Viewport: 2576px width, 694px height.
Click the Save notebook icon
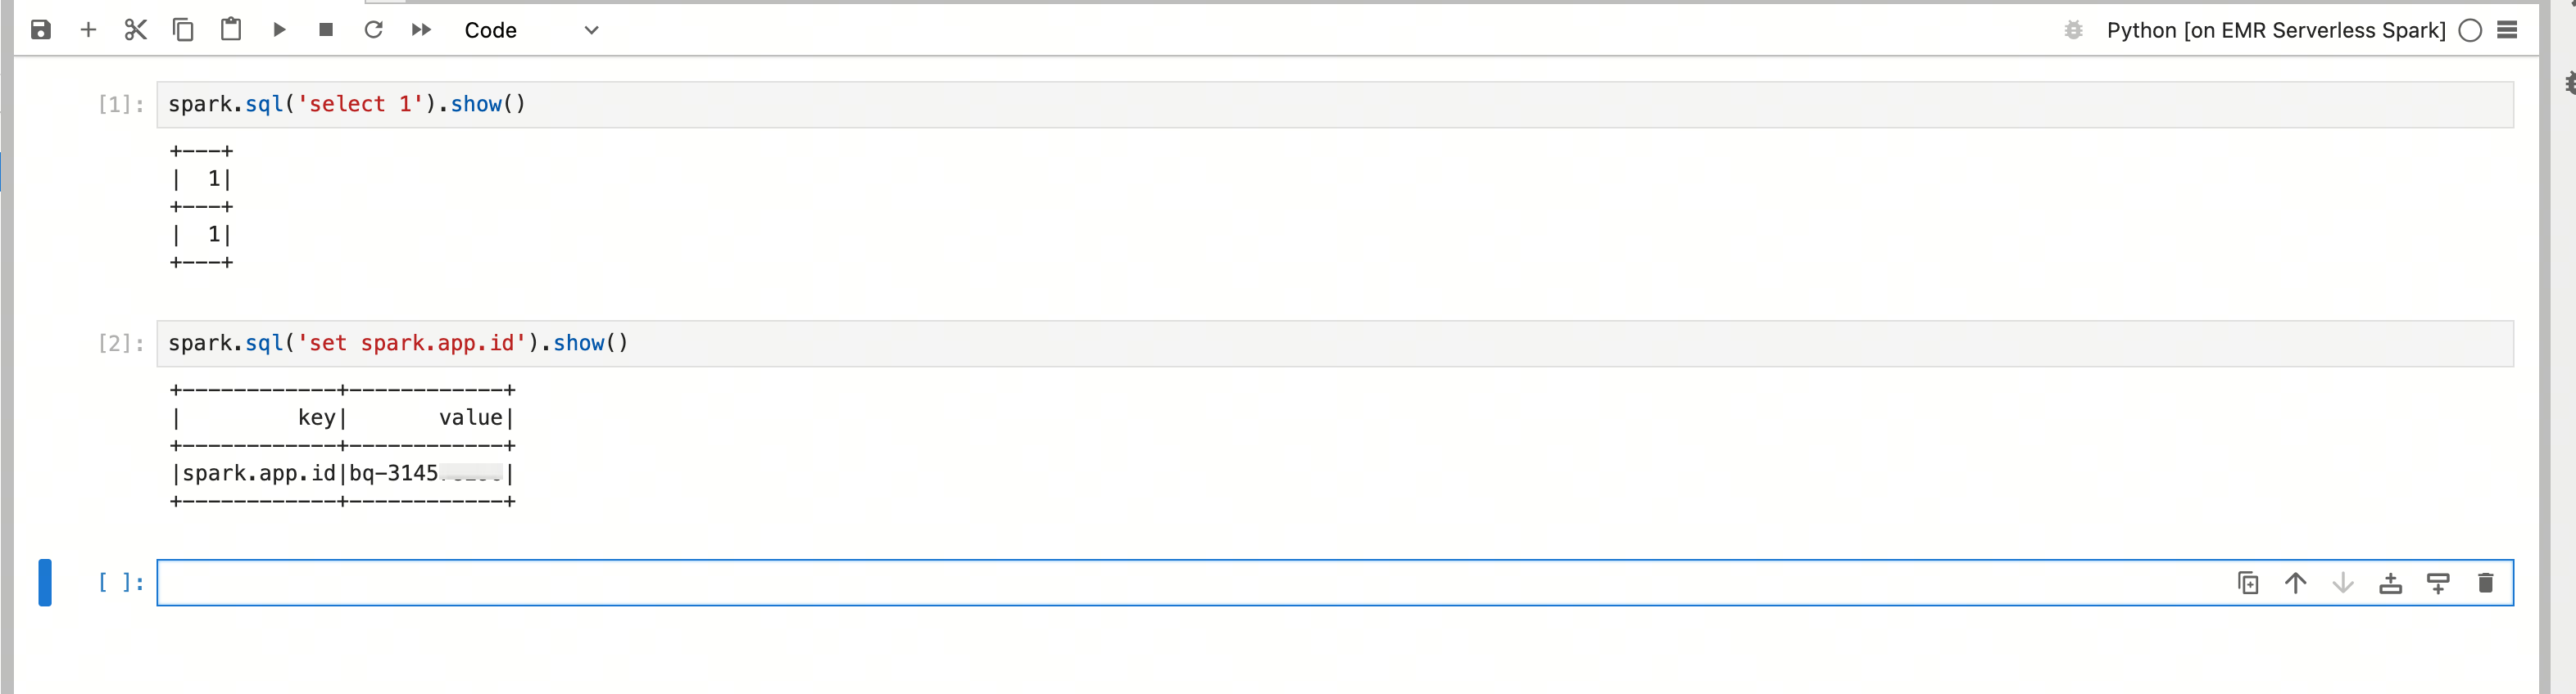pyautogui.click(x=41, y=30)
